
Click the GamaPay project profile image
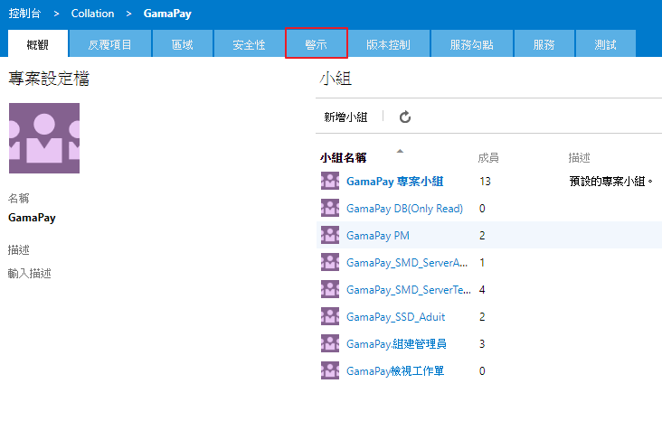click(43, 138)
